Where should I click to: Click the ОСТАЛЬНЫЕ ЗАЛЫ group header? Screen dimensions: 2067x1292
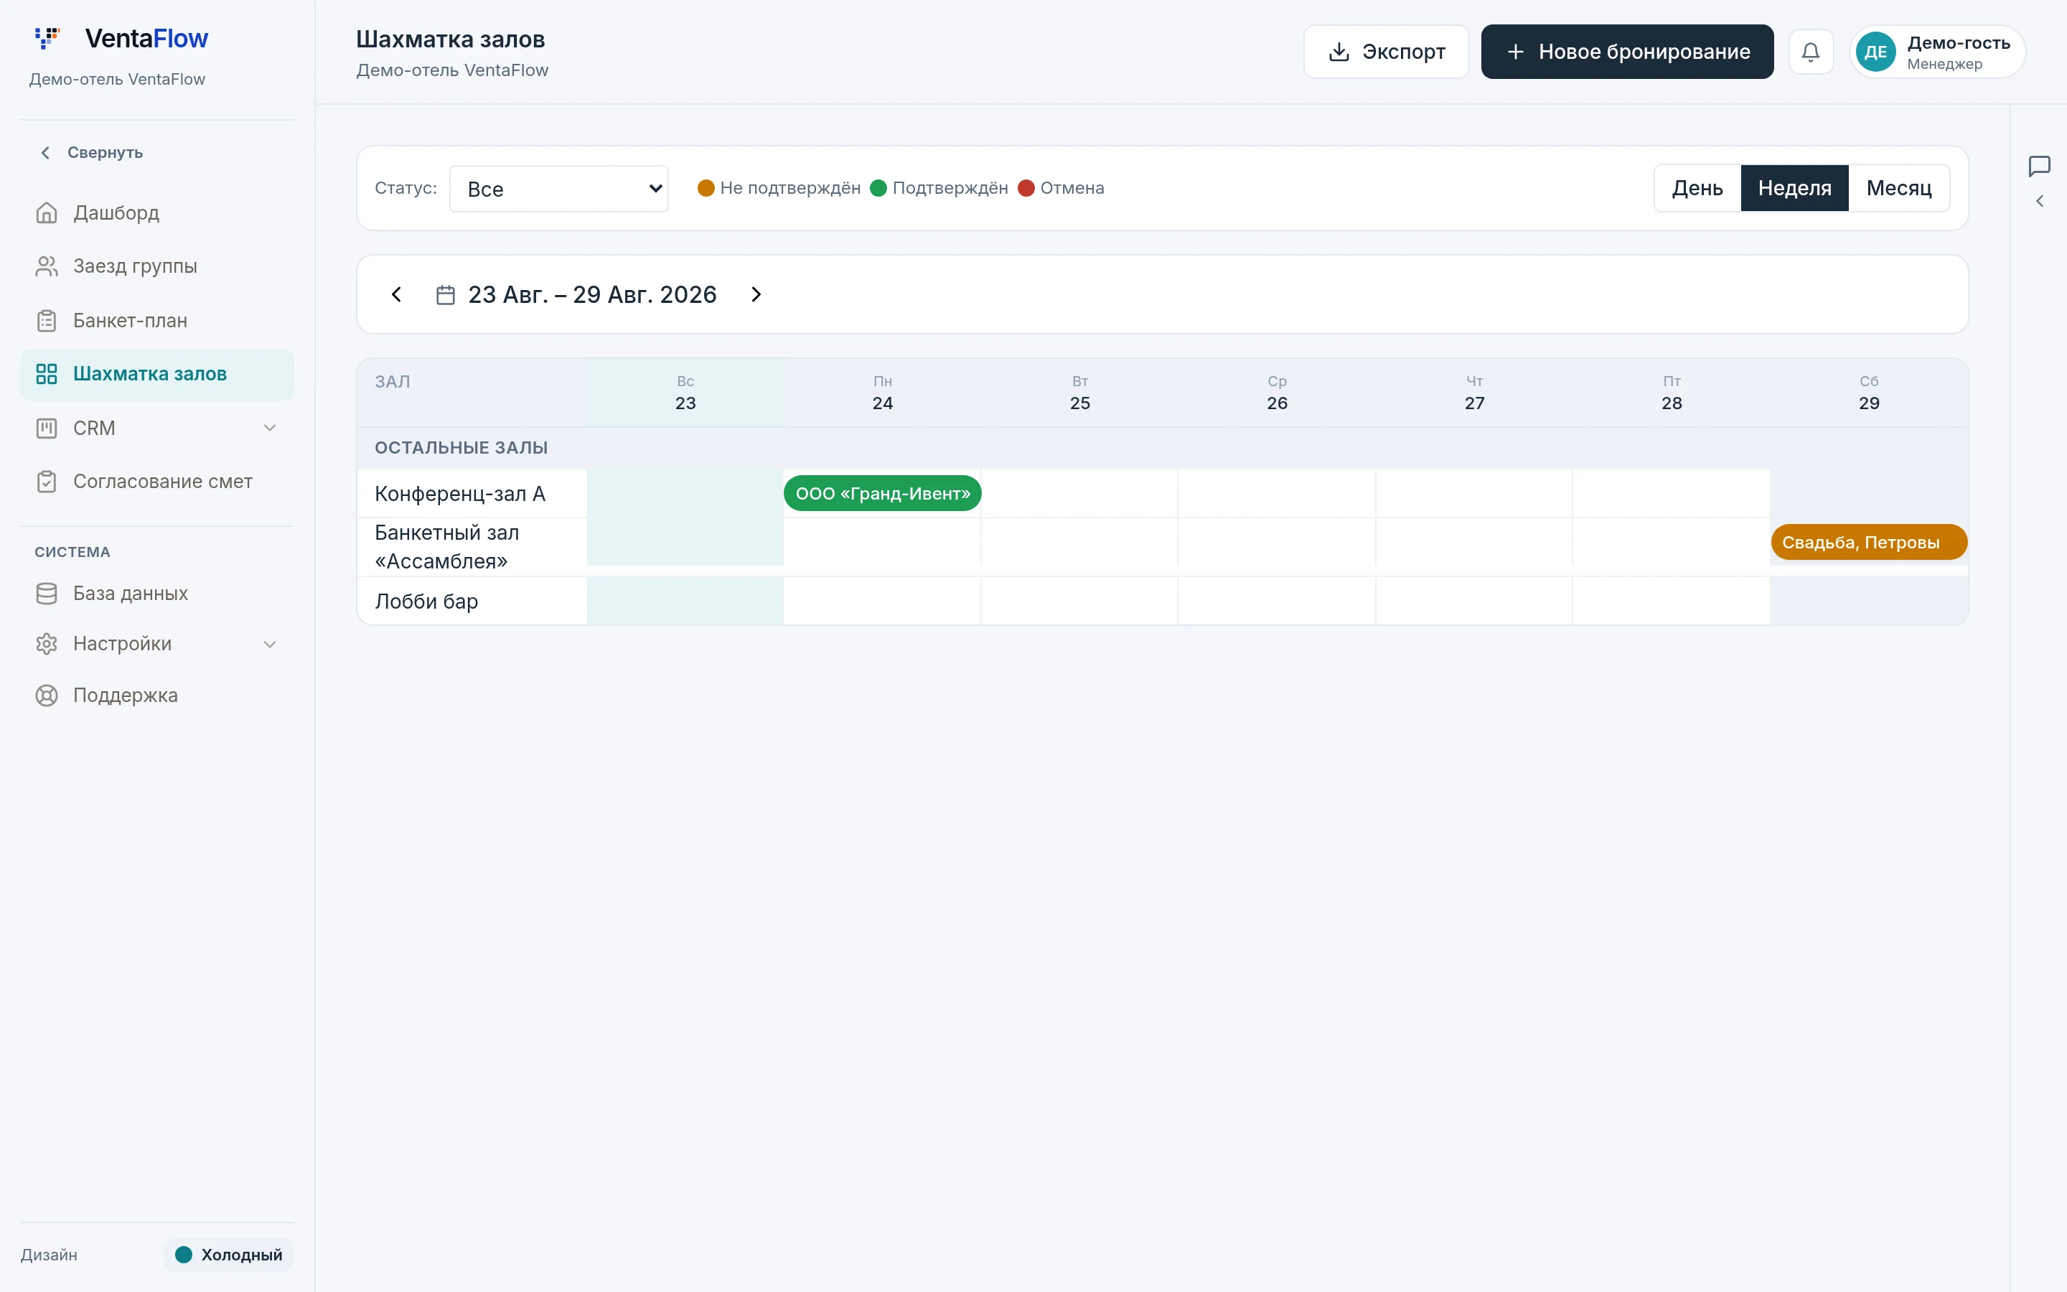[461, 448]
